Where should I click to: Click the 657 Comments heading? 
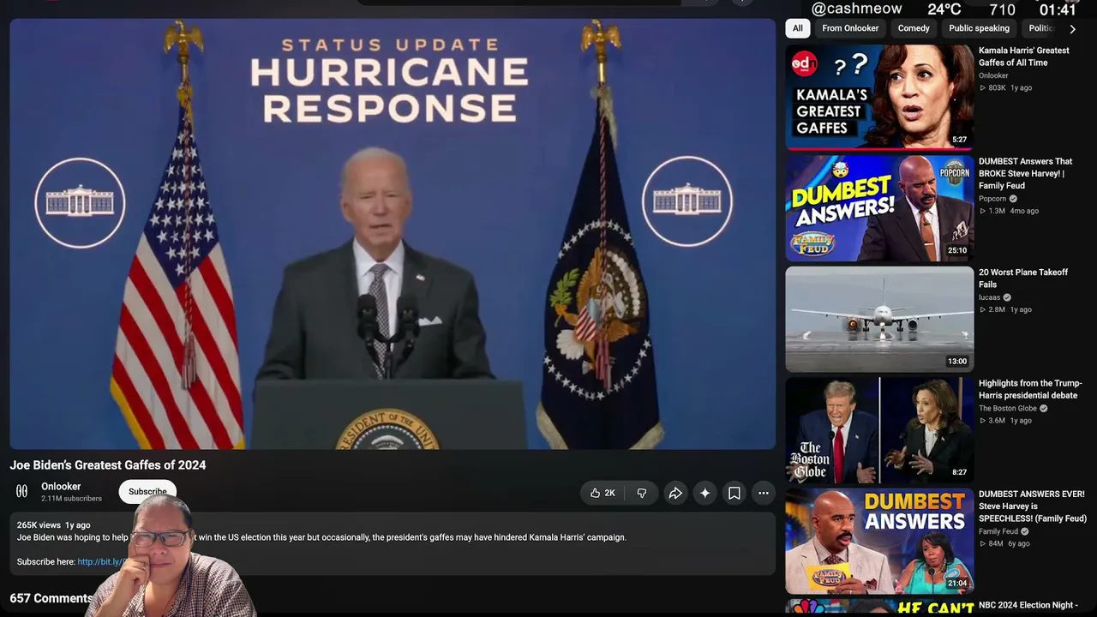point(51,598)
